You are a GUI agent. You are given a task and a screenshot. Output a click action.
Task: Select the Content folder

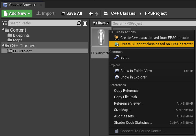tap(18, 30)
